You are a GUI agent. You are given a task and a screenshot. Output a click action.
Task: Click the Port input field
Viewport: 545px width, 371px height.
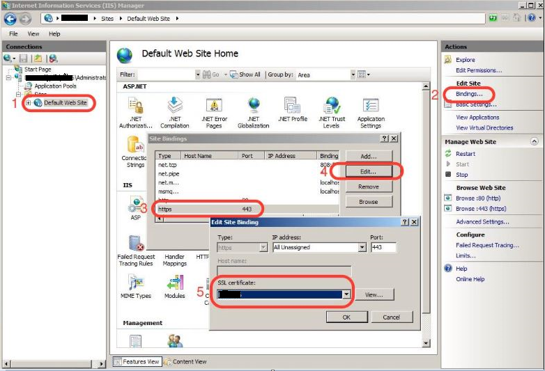click(383, 247)
